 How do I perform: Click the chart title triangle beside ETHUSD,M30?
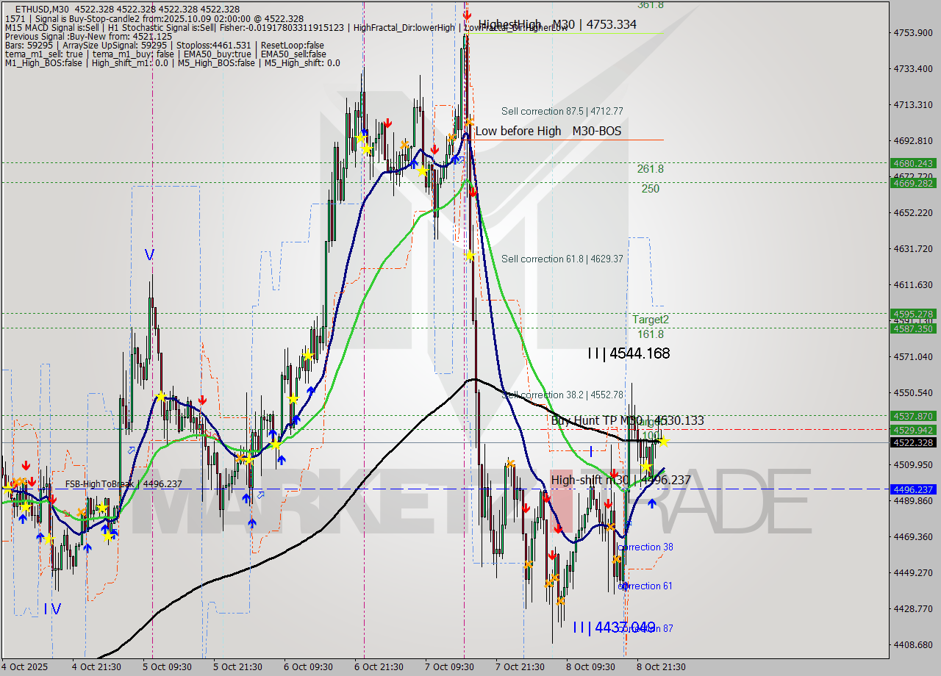click(x=8, y=8)
